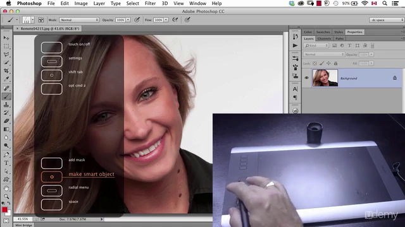The image size is (405, 227).
Task: Select the Pen tool
Action: (x=6, y=154)
